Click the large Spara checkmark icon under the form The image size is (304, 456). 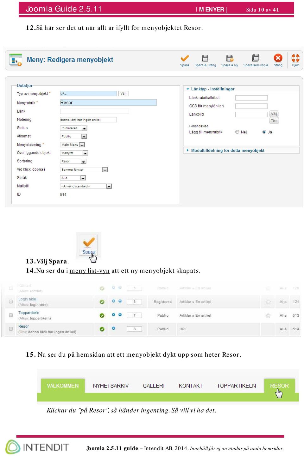(x=89, y=245)
